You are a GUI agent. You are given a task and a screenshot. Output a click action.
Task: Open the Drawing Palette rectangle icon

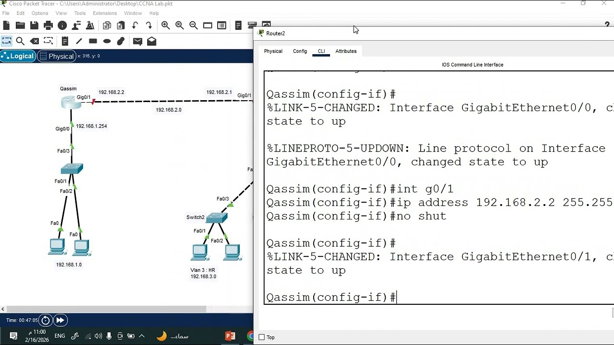[x=208, y=25]
